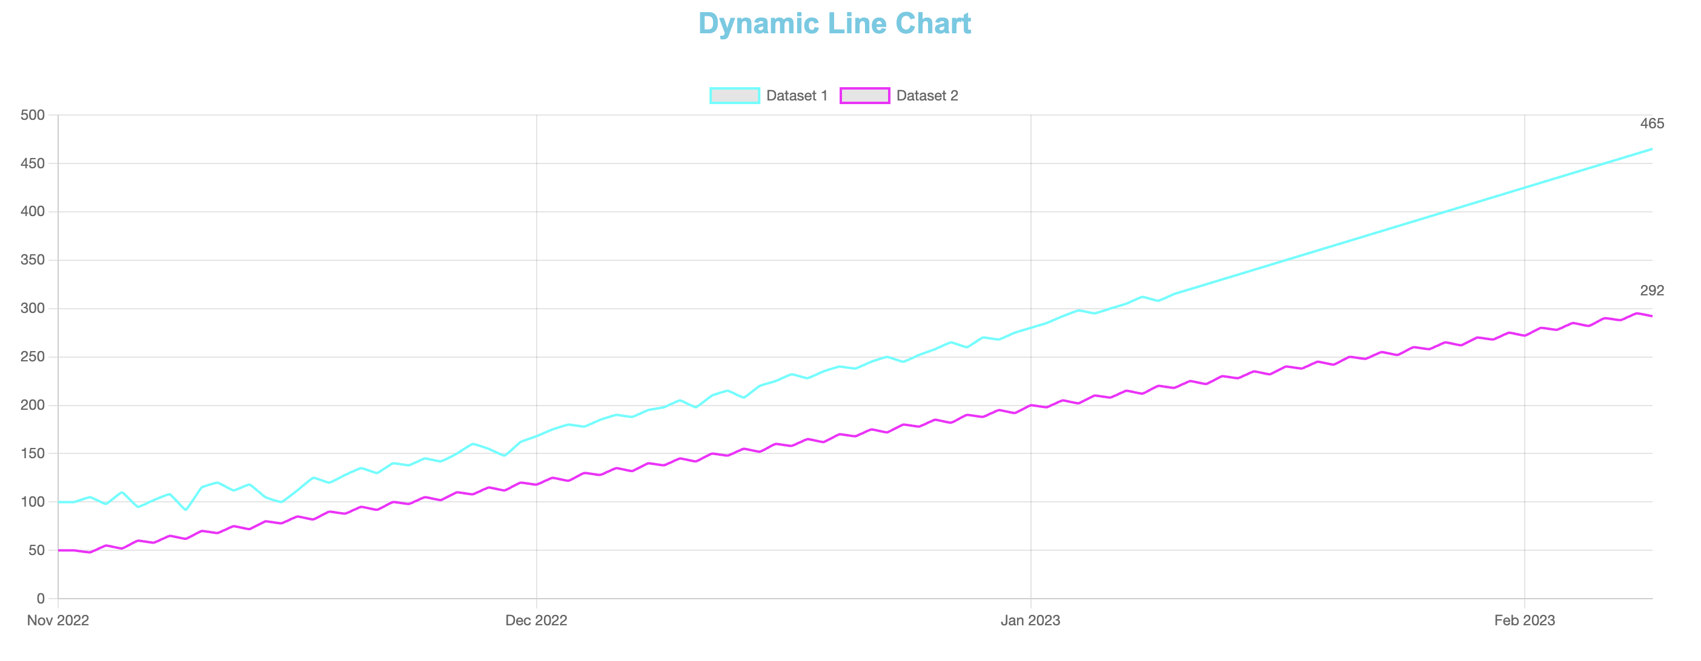1701x661 pixels.
Task: Click magenta line's last point at 292
Action: coord(1651,317)
